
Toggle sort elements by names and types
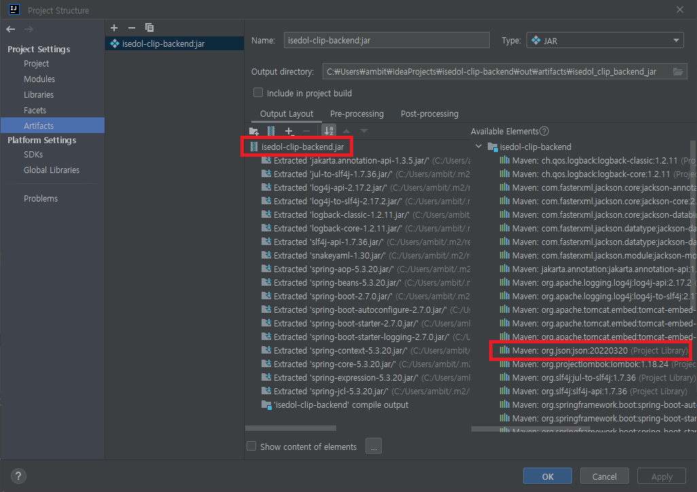(329, 131)
